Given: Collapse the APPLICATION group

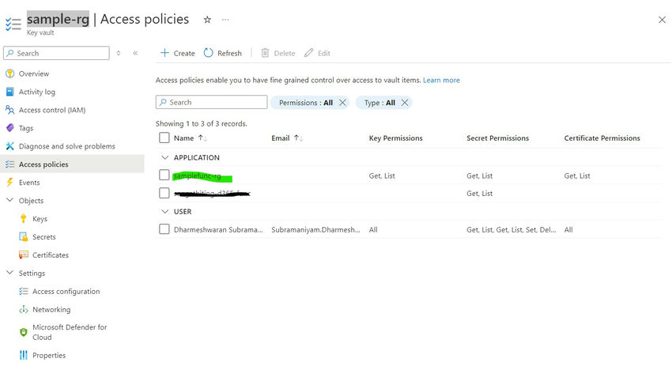Looking at the screenshot, I should (164, 157).
